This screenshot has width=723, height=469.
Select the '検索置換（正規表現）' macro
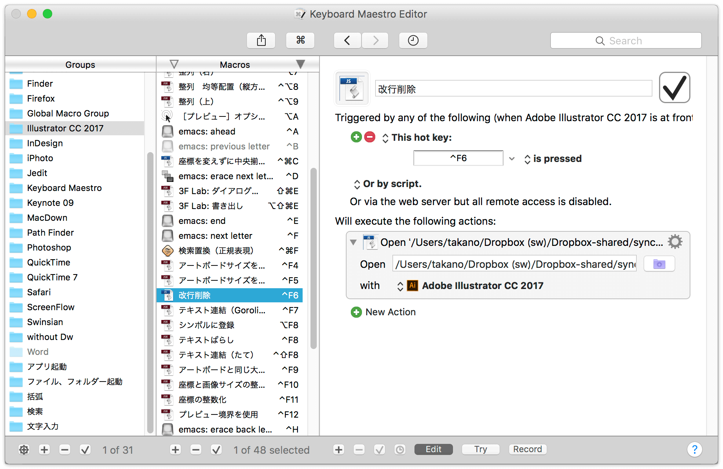[230, 251]
